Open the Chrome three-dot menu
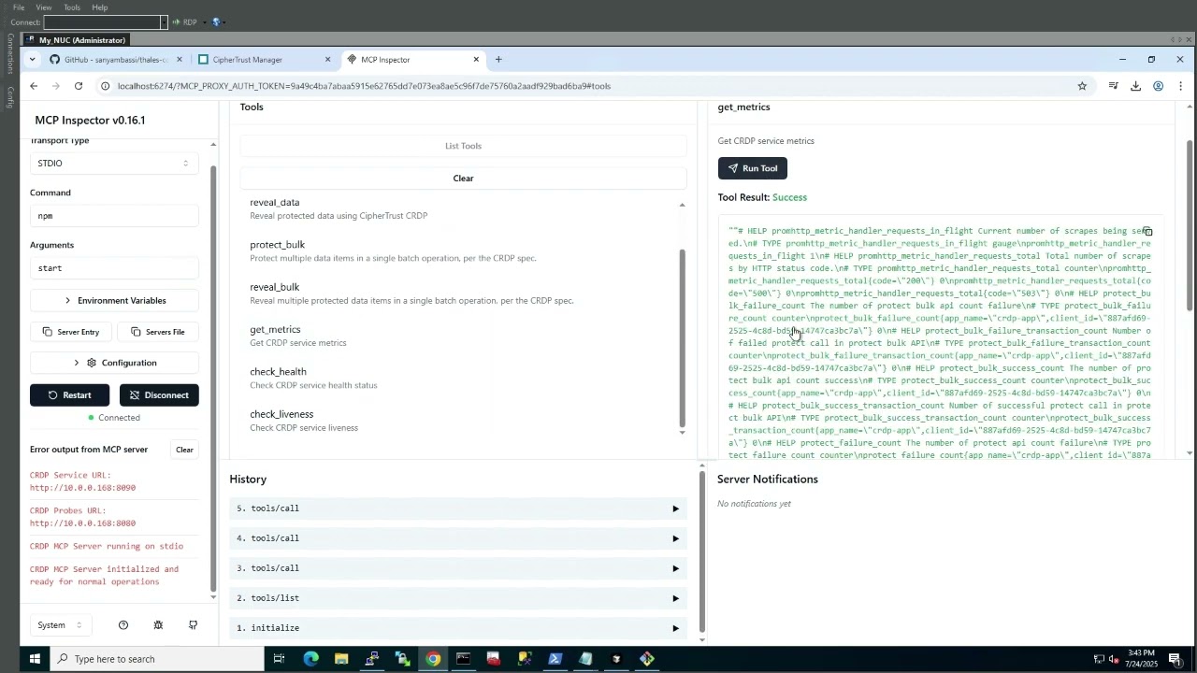Screen dimensions: 1197x673 point(1180,86)
